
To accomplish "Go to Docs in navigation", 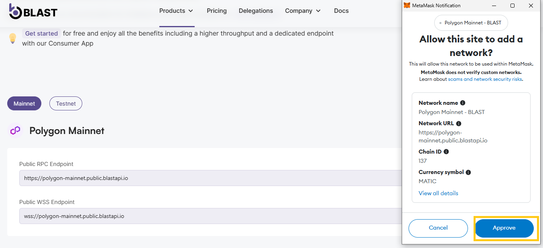I will tap(341, 11).
